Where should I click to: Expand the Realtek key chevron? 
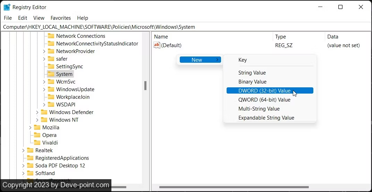23,150
